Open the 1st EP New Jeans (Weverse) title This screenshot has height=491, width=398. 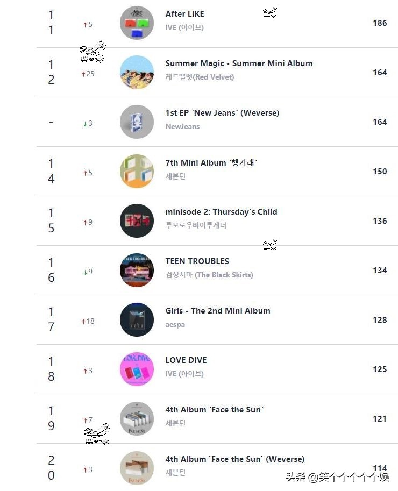click(x=222, y=113)
